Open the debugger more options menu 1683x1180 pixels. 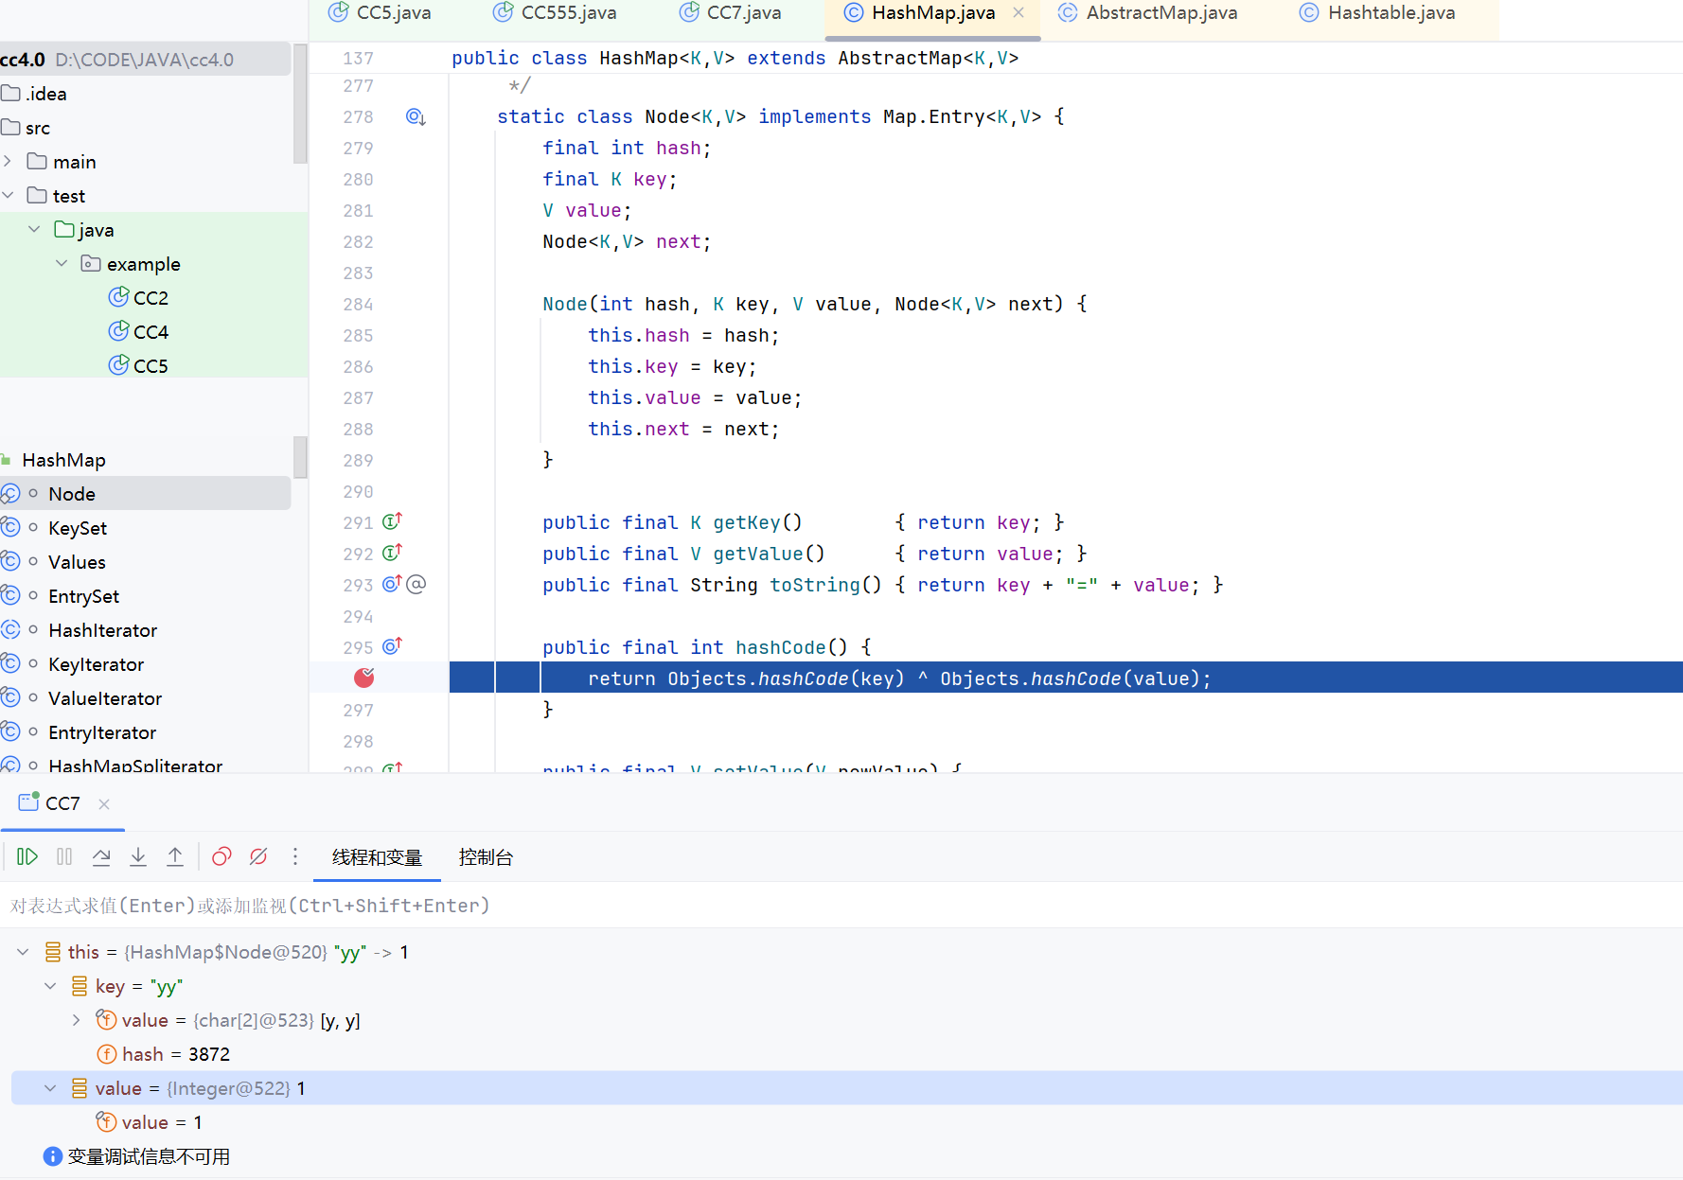coord(295,857)
